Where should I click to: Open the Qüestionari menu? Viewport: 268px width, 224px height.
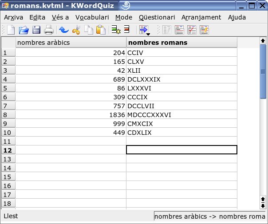click(x=157, y=17)
